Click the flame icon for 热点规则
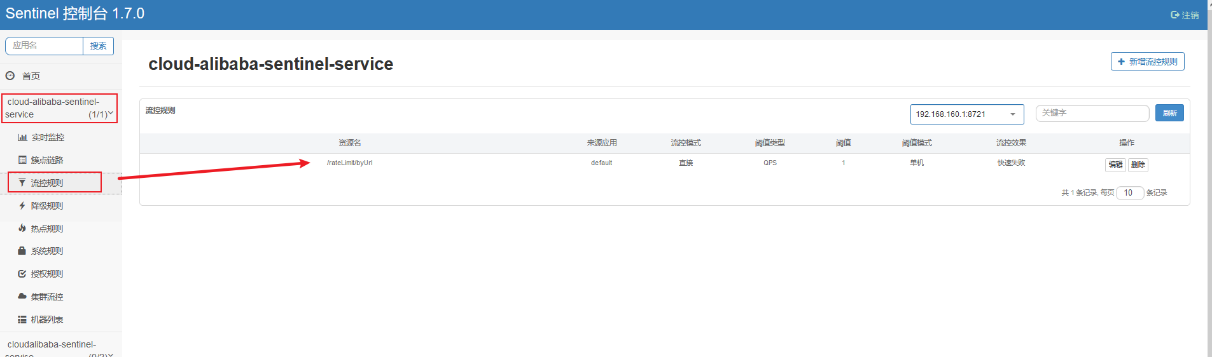The image size is (1212, 357). (22, 229)
